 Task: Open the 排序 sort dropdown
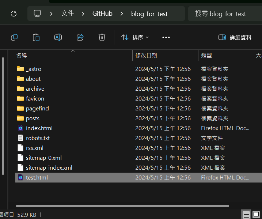[135, 37]
